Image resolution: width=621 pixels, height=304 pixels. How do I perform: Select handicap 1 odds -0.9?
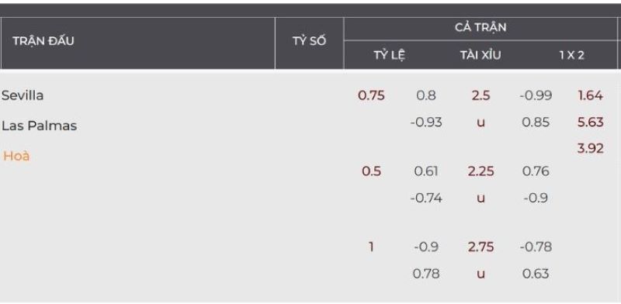(x=426, y=247)
